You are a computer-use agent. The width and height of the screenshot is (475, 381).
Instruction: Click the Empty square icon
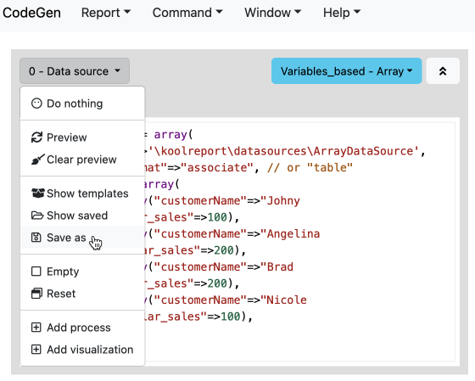point(36,272)
